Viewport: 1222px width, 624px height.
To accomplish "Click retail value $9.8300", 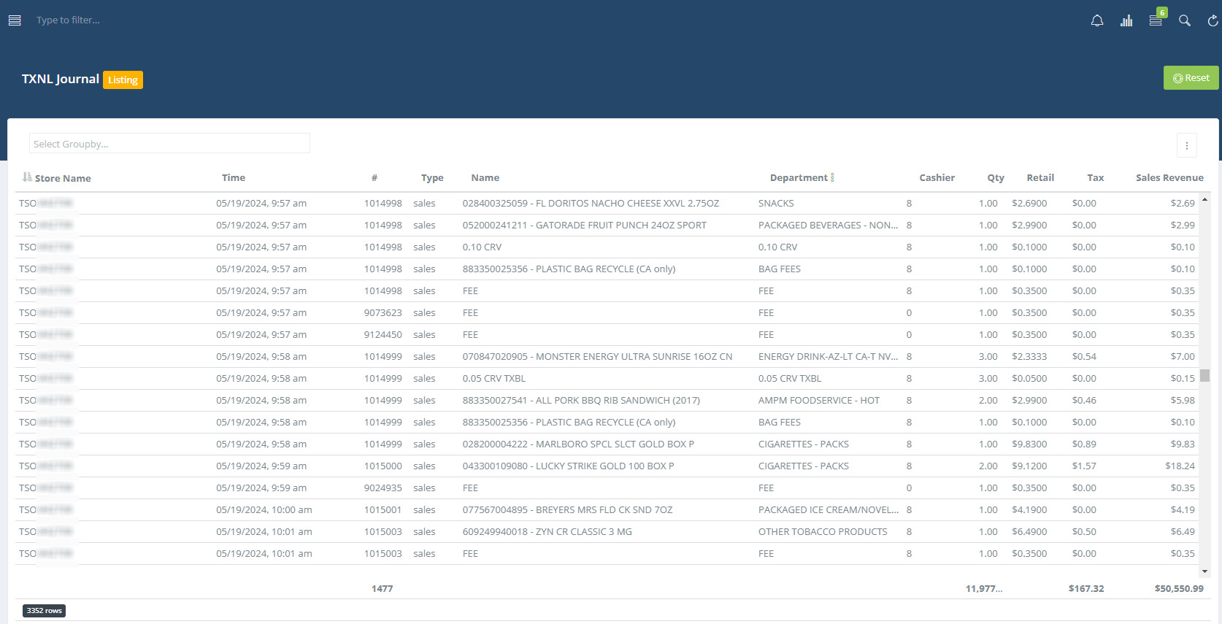I will coord(1029,444).
